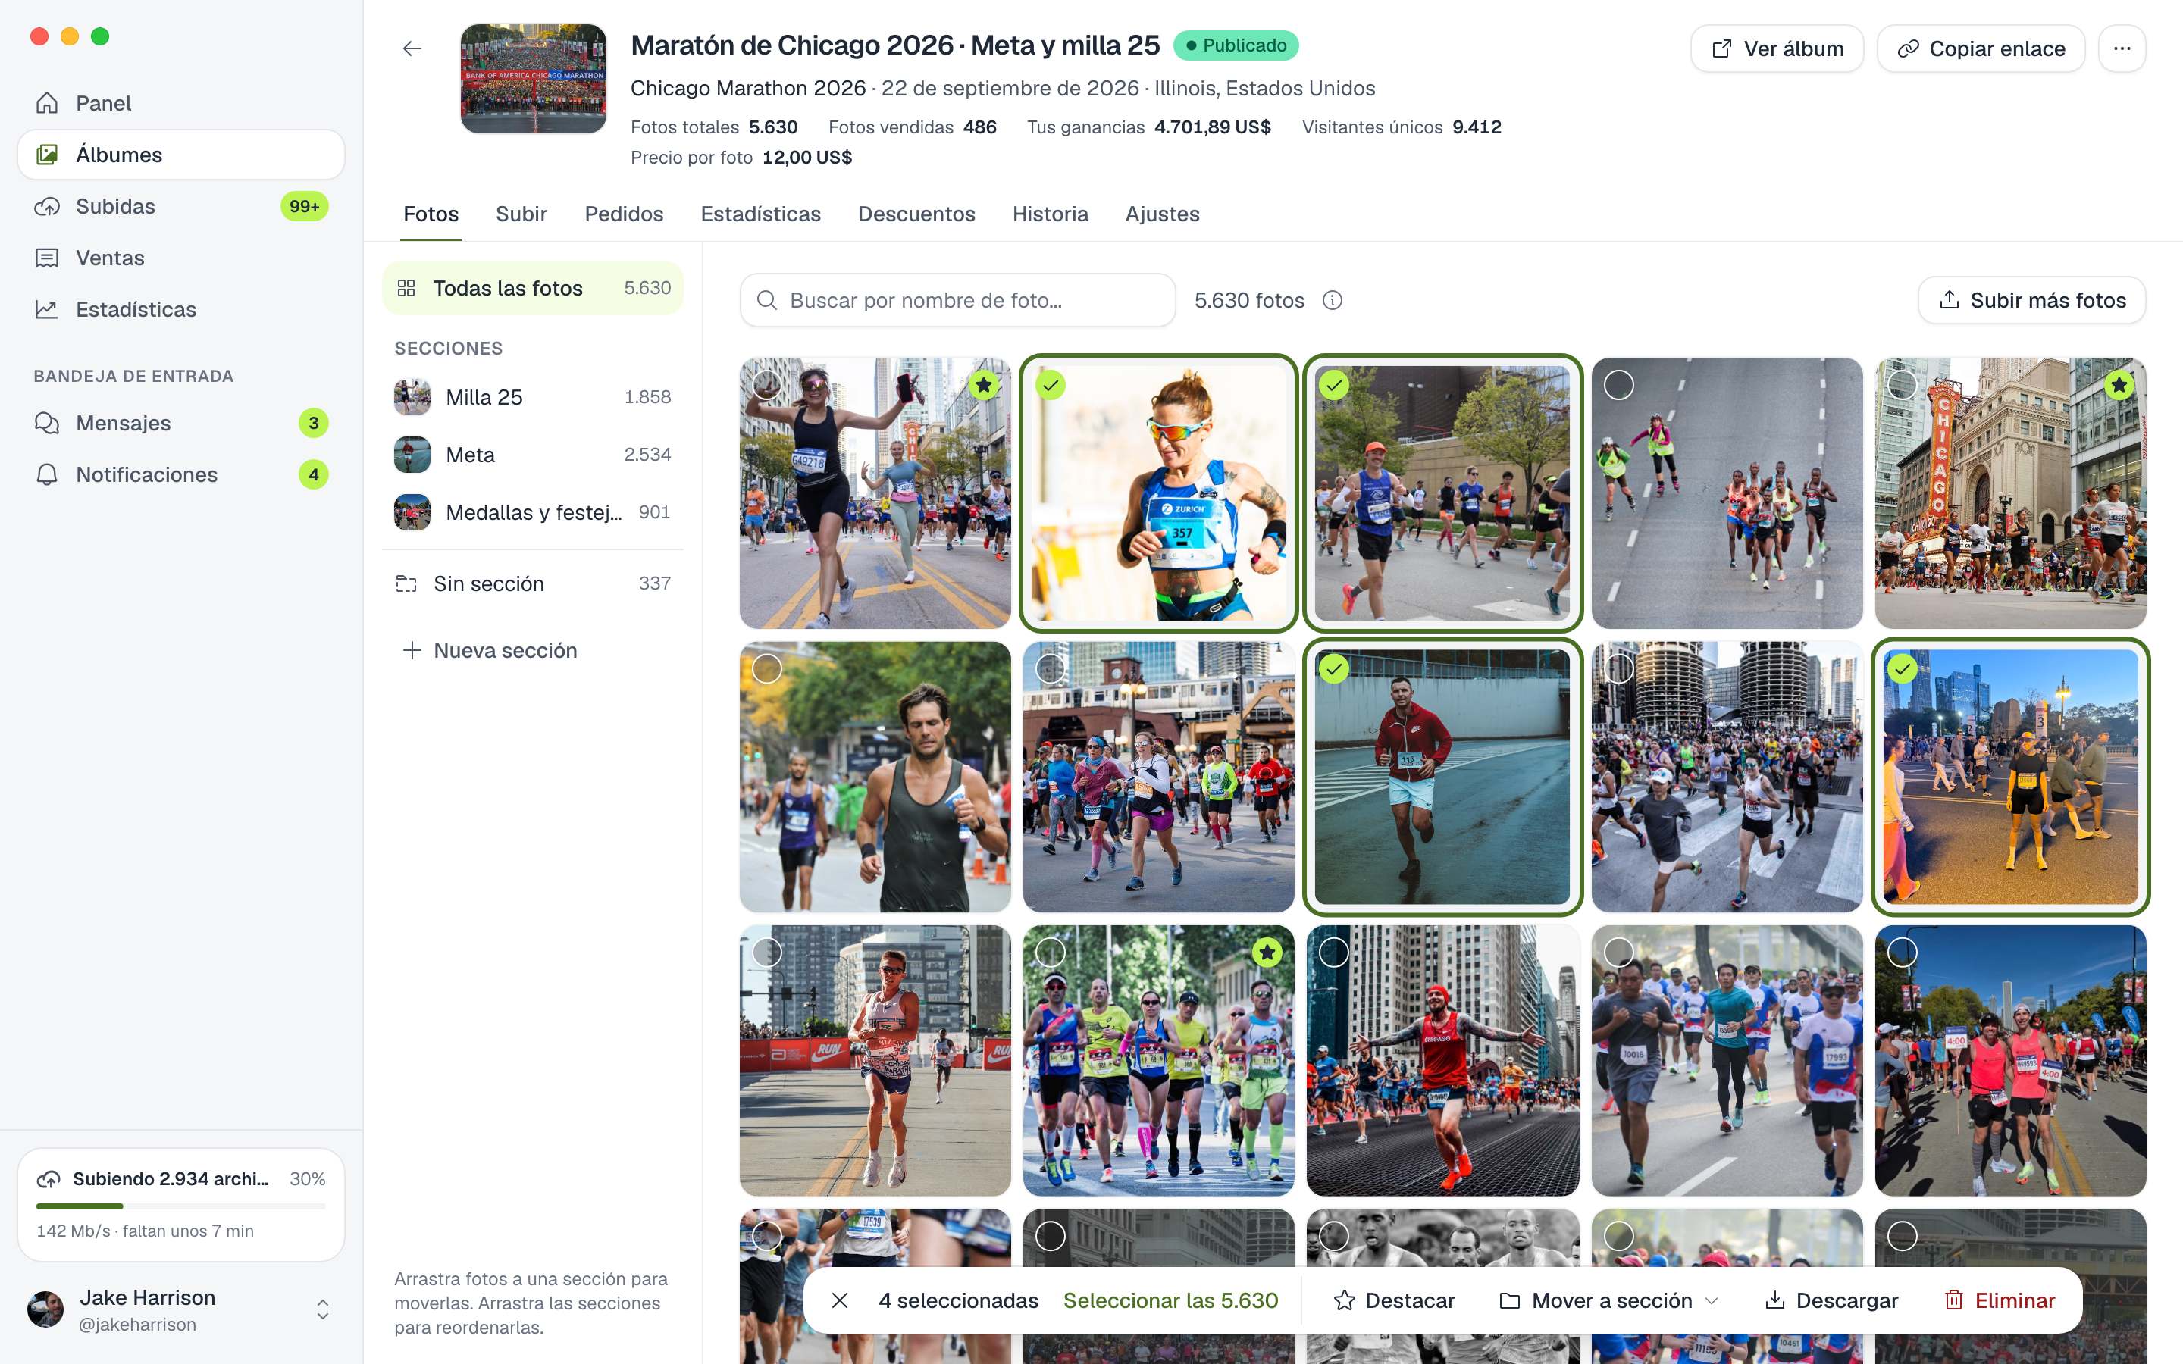Image resolution: width=2183 pixels, height=1364 pixels.
Task: Click the Medallas y festejos section thumbnail icon
Action: [x=412, y=512]
